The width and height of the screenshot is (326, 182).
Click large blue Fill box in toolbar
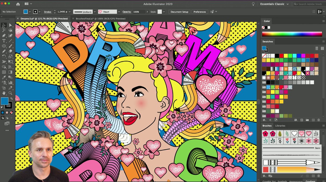[x=5, y=101]
